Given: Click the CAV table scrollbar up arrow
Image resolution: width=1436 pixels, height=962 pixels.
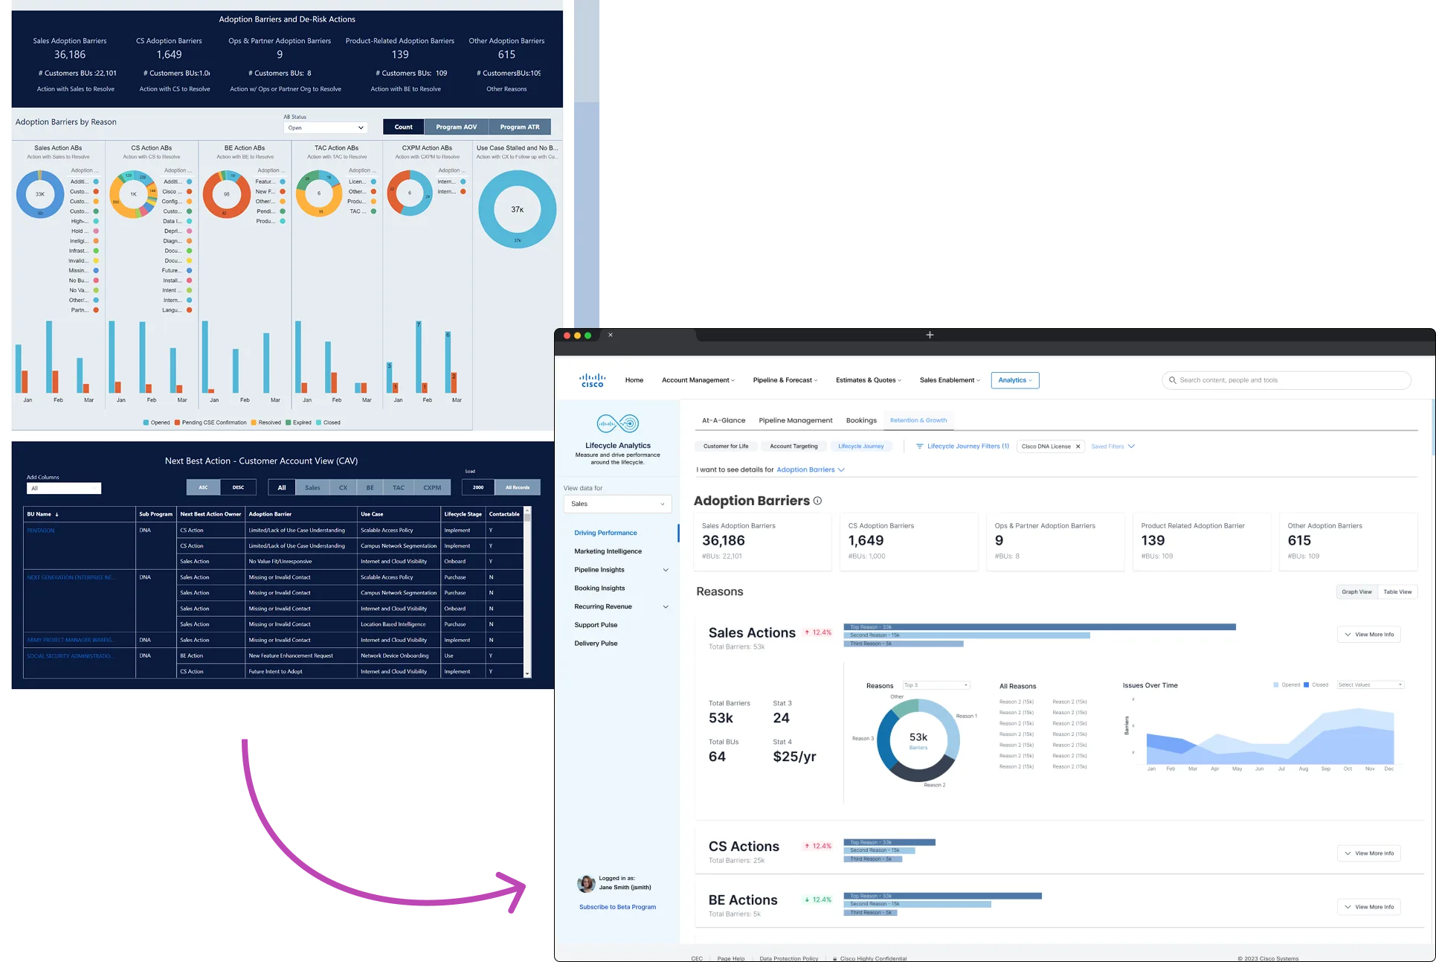Looking at the screenshot, I should click(x=527, y=510).
